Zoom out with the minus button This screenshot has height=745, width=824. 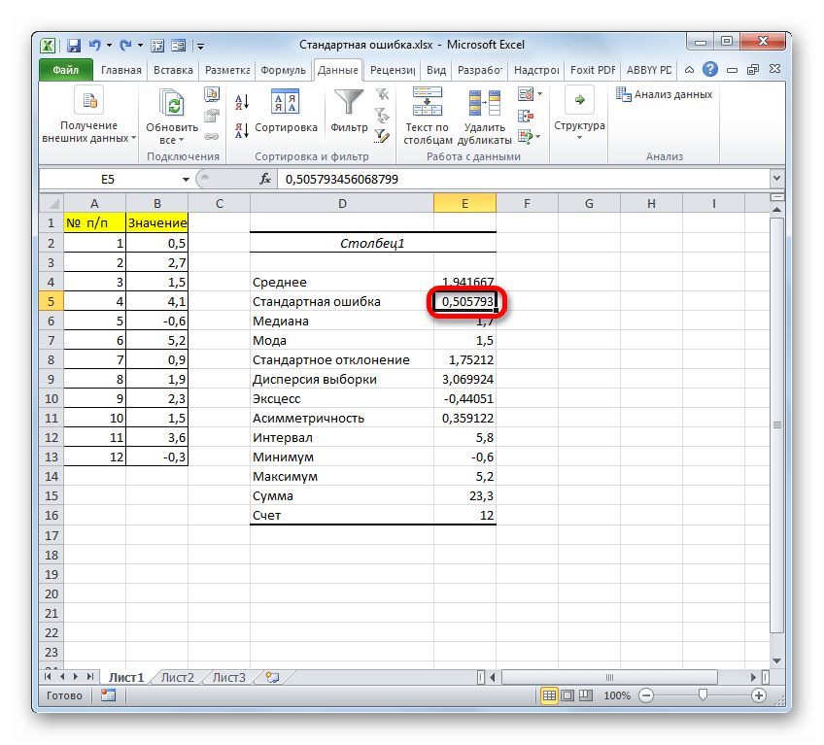(646, 695)
